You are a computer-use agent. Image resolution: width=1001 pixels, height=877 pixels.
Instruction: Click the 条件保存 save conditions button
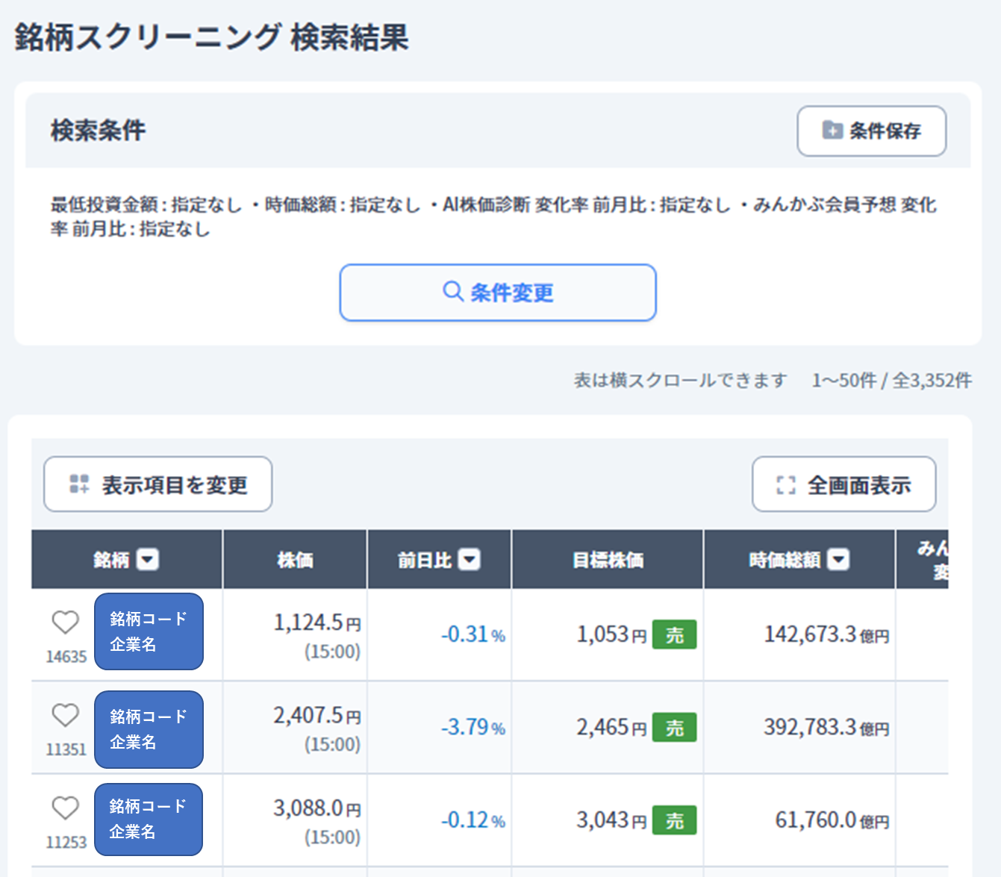[x=871, y=131]
